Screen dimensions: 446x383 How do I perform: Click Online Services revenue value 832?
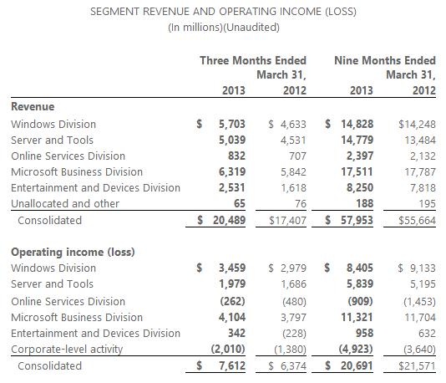click(236, 156)
